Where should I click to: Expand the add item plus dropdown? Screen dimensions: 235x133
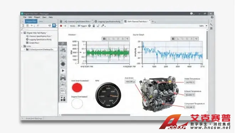point(32,26)
